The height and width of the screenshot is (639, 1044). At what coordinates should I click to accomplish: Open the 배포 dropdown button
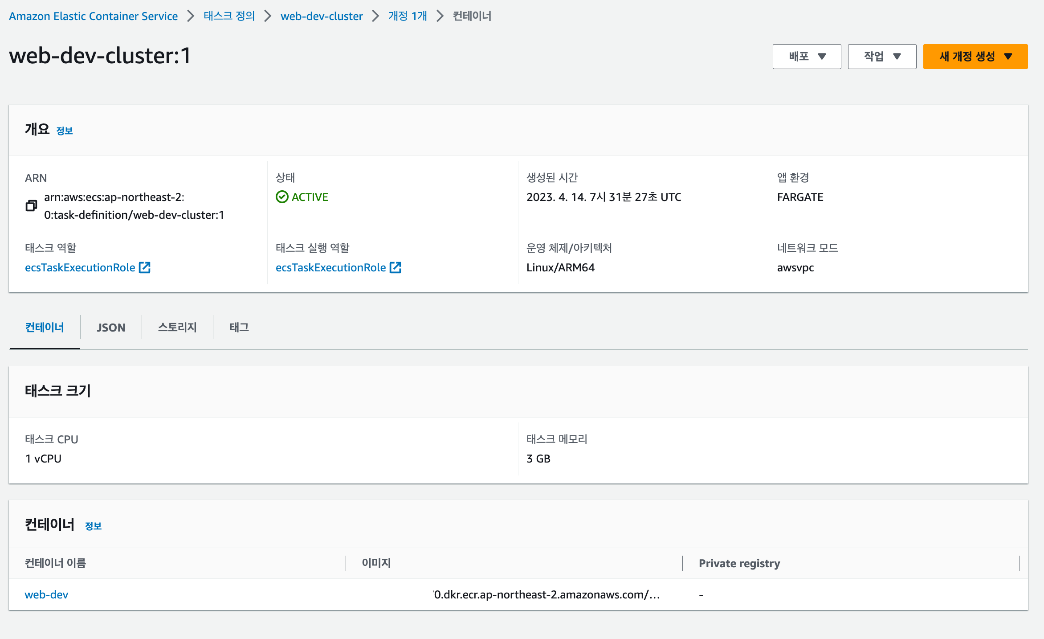pyautogui.click(x=807, y=57)
